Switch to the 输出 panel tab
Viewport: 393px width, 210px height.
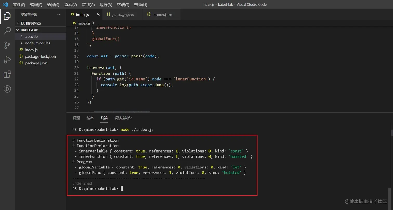[x=90, y=118]
